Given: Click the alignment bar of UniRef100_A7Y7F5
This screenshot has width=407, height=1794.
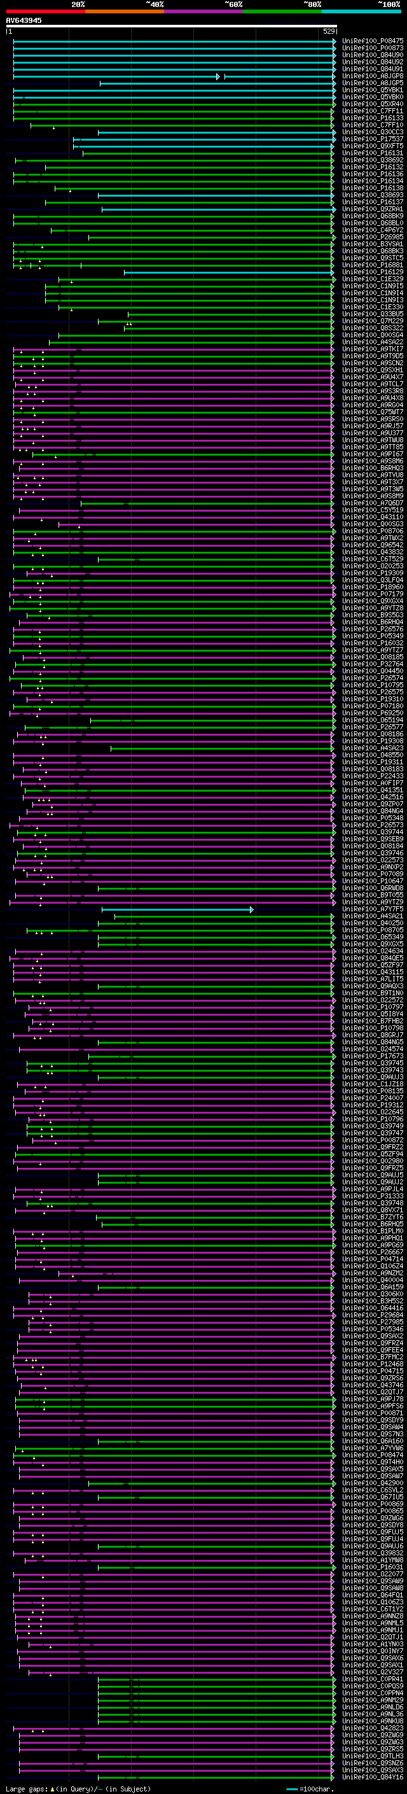Looking at the screenshot, I should click(x=177, y=909).
